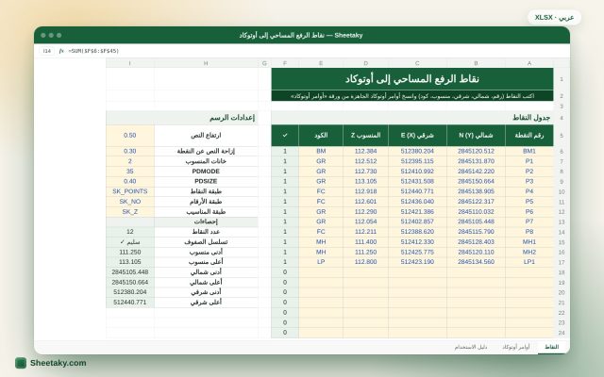Select easting cell 512388.620
Viewport: 604px width, 377px height.
point(417,232)
